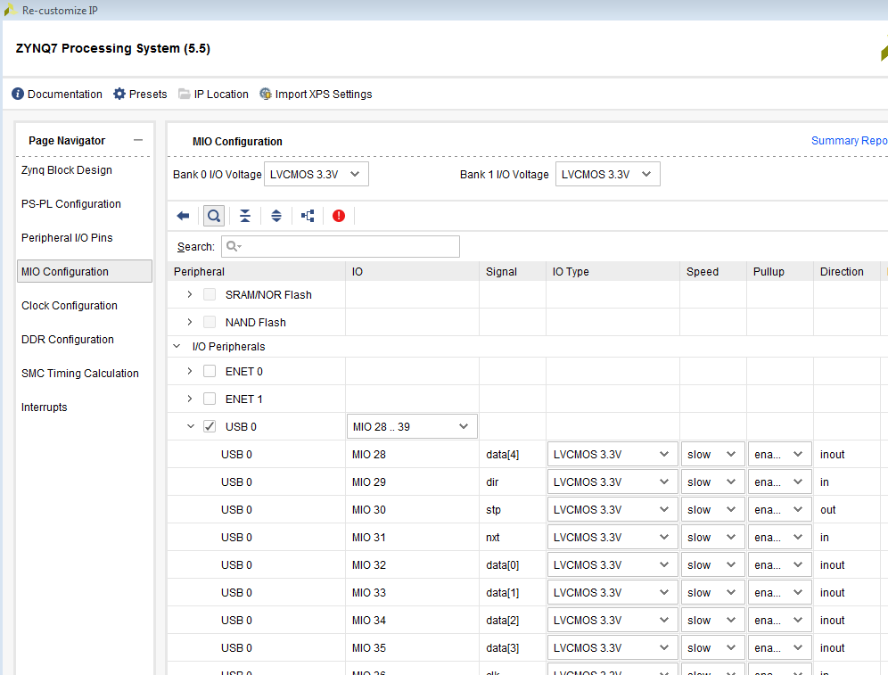Open Bank 0 I/O Voltage dropdown
The width and height of the screenshot is (888, 675).
[x=316, y=174]
